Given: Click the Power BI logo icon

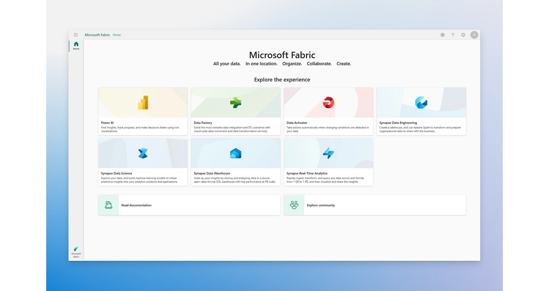Looking at the screenshot, I should pyautogui.click(x=143, y=103).
